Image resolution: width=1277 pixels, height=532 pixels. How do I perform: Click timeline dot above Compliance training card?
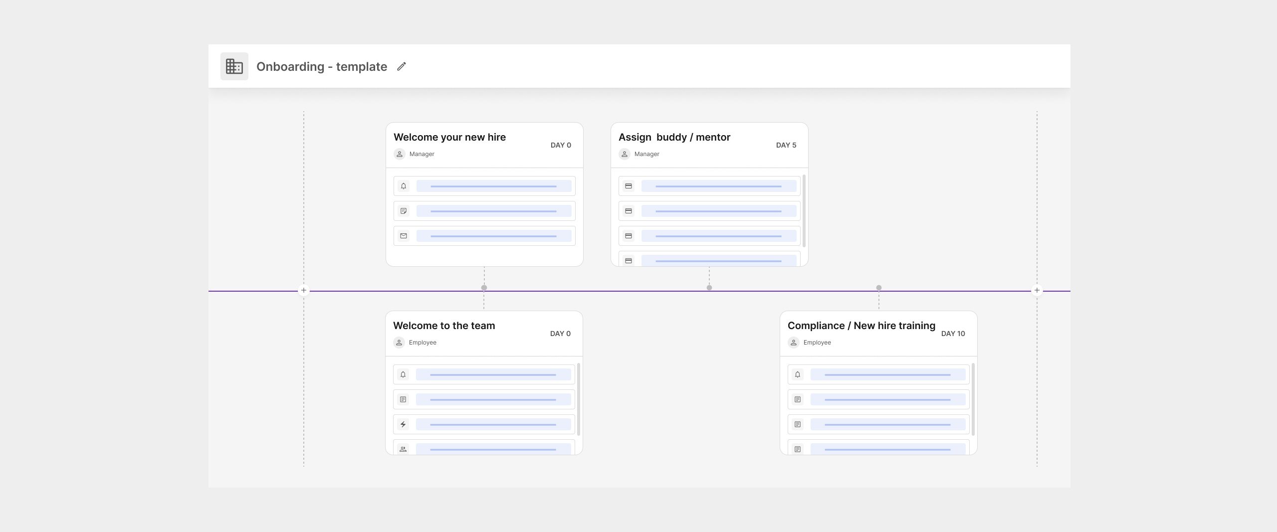tap(879, 288)
